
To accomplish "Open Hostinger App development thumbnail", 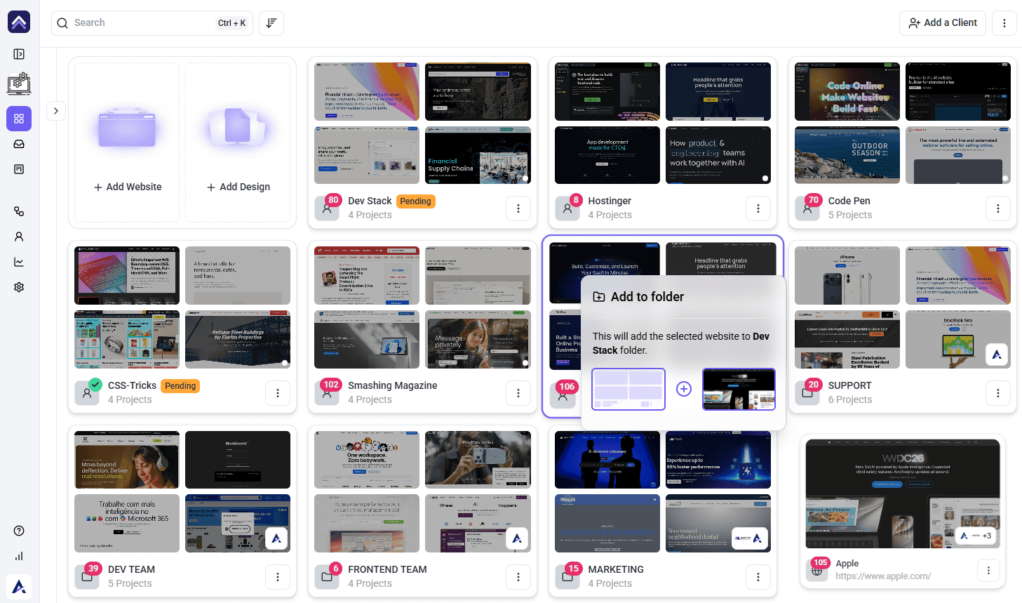I will 607,155.
